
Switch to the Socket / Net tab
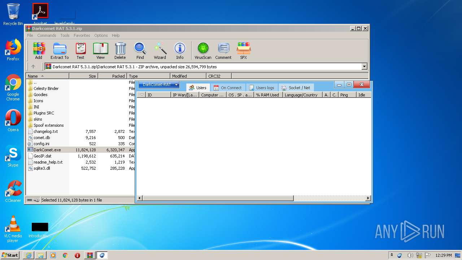coord(296,88)
